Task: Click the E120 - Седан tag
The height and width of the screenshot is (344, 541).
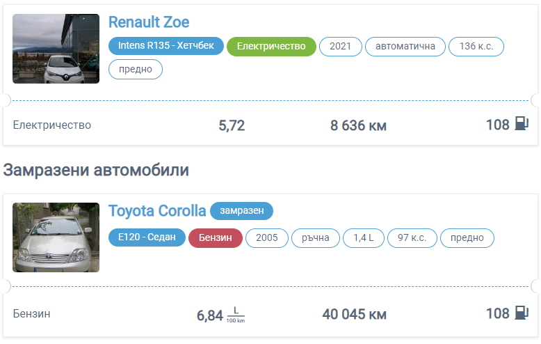Action: point(147,237)
